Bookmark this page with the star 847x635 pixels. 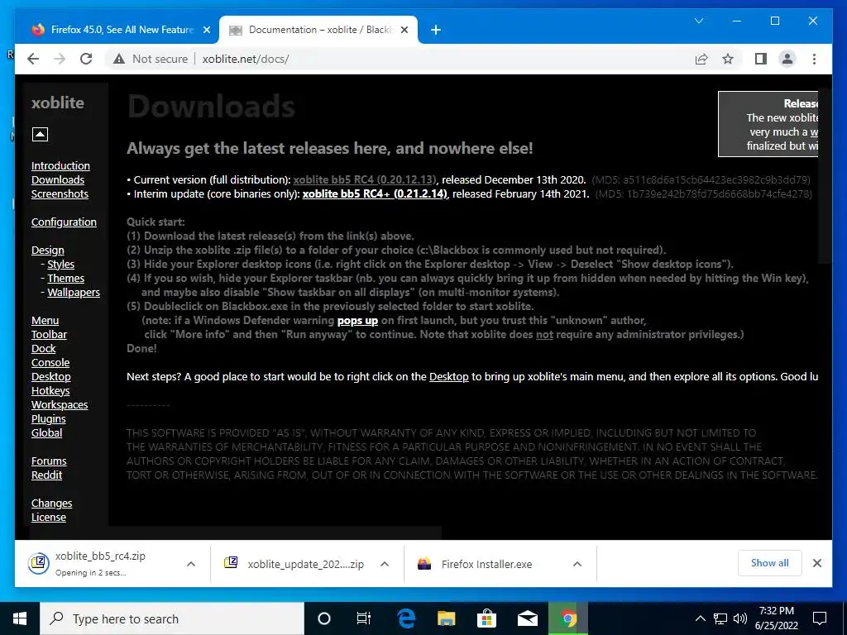[728, 59]
